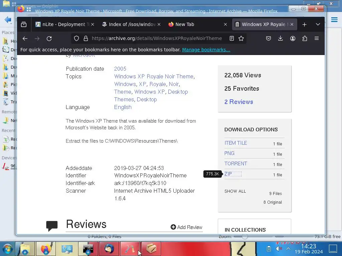
Task: Click the Add Review button
Action: tap(186, 227)
